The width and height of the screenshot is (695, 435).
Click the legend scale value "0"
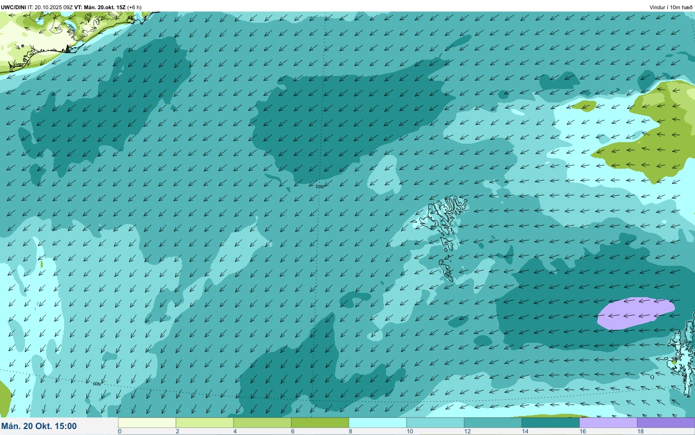click(x=119, y=431)
